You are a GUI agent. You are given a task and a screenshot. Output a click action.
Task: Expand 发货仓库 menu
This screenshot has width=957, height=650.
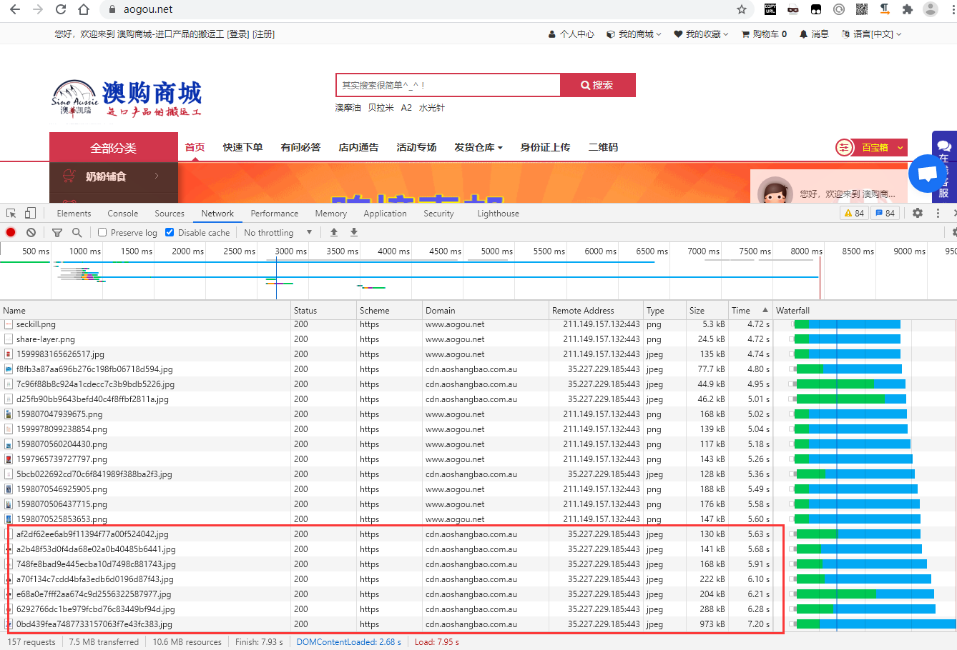tap(478, 147)
